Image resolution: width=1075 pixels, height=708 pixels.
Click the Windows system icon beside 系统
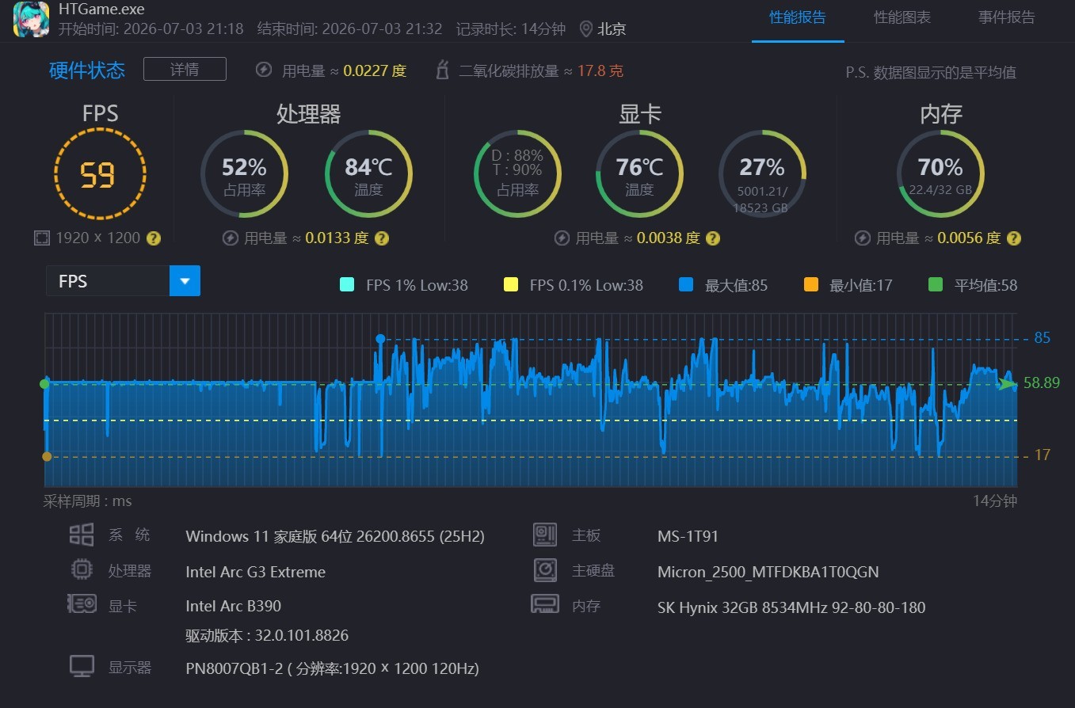coord(82,535)
